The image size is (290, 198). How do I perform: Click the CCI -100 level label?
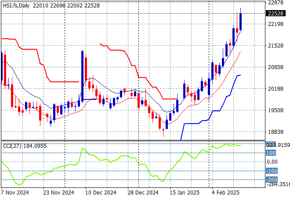point(272,171)
